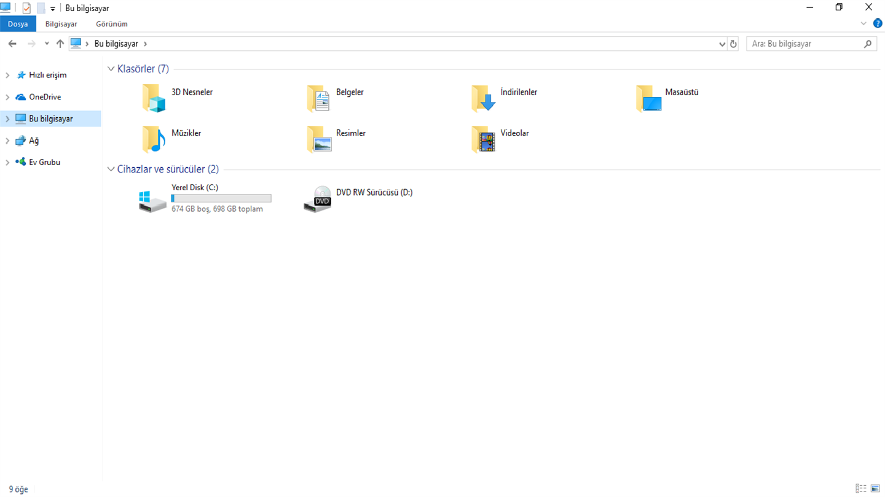The width and height of the screenshot is (885, 497).
Task: Expand the OneDrive tree node
Action: click(x=7, y=97)
